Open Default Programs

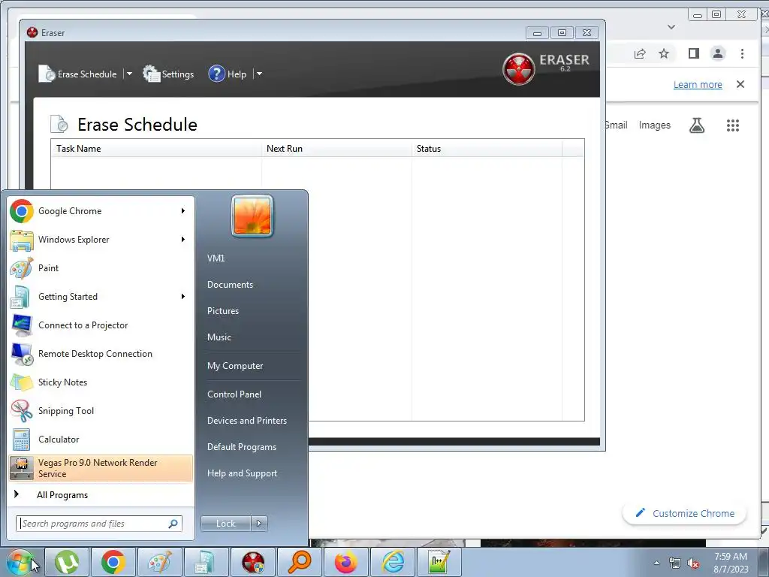click(x=242, y=447)
